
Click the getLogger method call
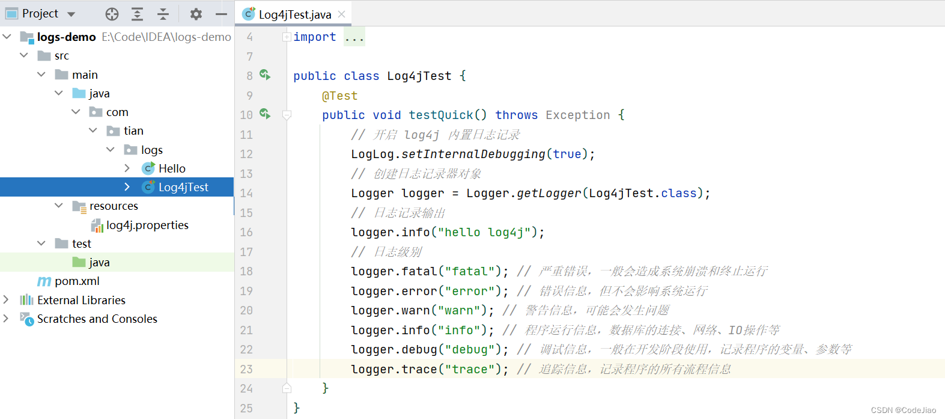(x=549, y=193)
